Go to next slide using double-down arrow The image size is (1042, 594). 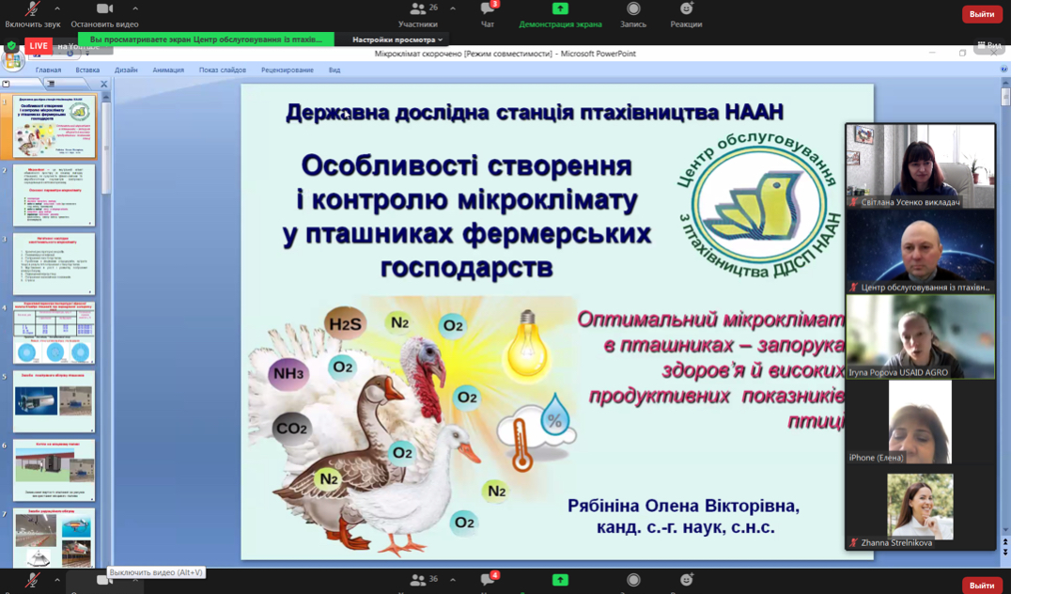coord(1005,552)
